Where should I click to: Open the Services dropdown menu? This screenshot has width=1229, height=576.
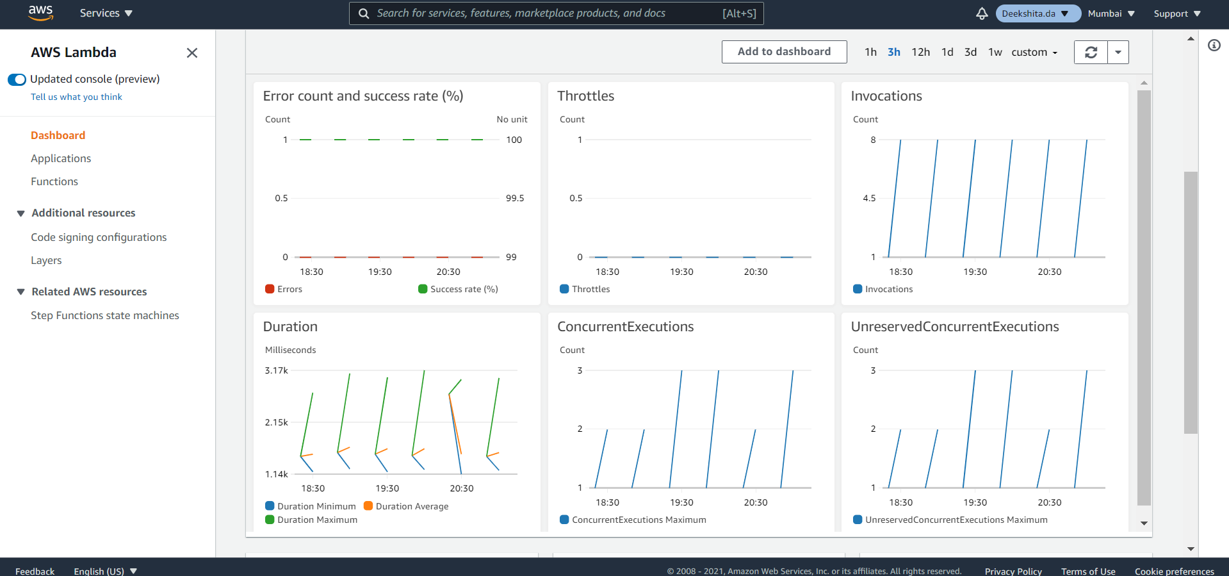106,13
